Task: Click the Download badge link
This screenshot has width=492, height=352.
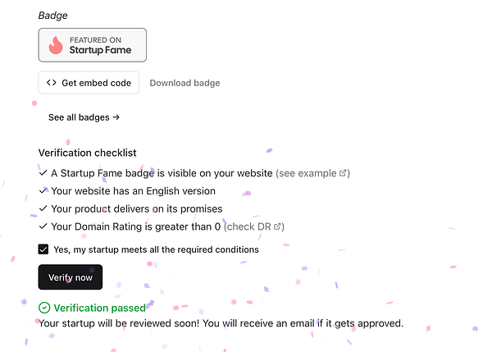Action: click(x=184, y=83)
